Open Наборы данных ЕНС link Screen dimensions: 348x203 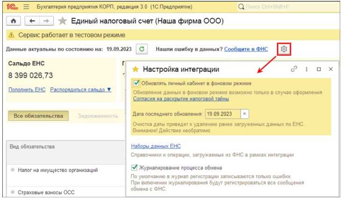coord(156,146)
